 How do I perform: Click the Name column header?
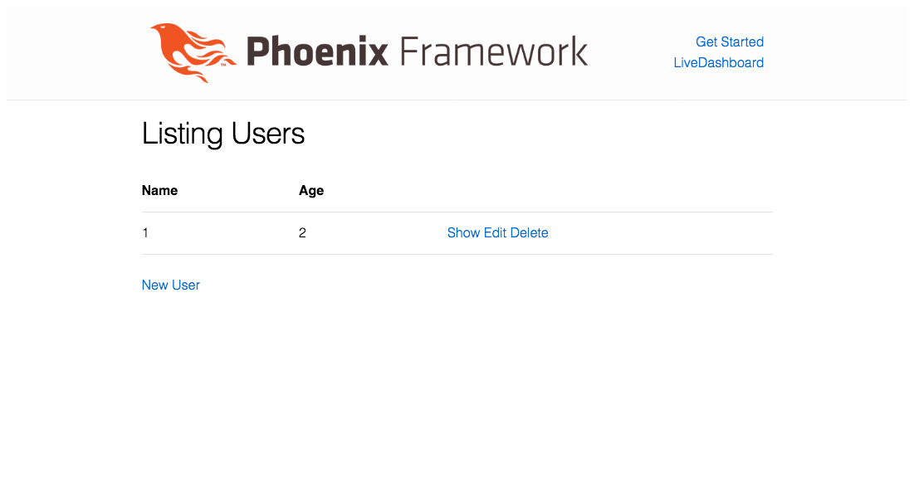coord(159,190)
